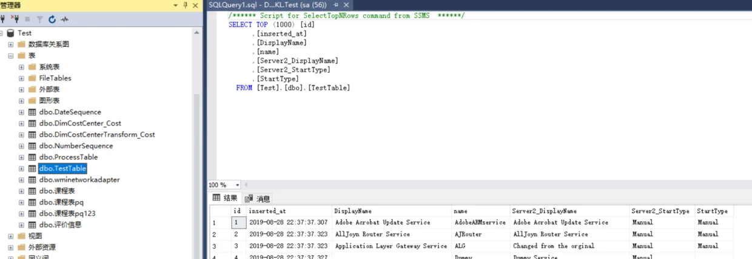
Task: Click row header 1 in results grid
Action: tap(221, 223)
